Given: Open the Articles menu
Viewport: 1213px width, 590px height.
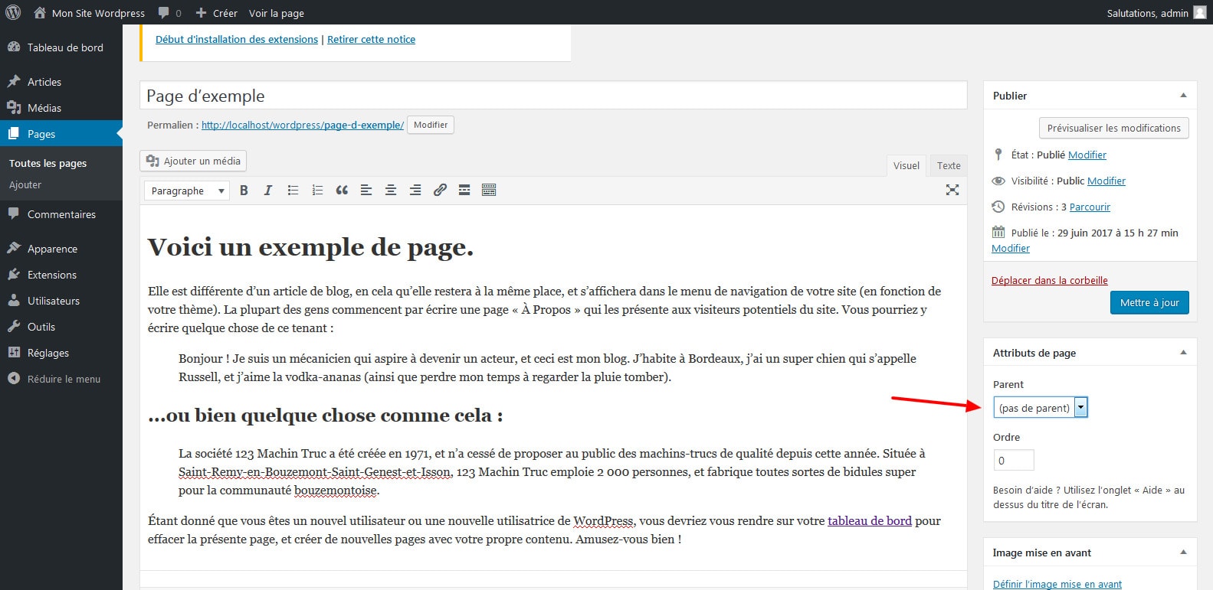Looking at the screenshot, I should tap(61, 82).
